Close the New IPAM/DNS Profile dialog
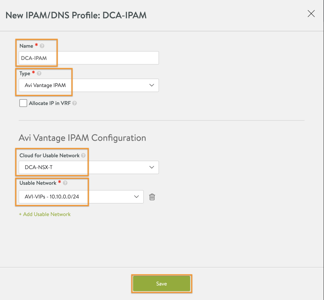 tap(311, 14)
